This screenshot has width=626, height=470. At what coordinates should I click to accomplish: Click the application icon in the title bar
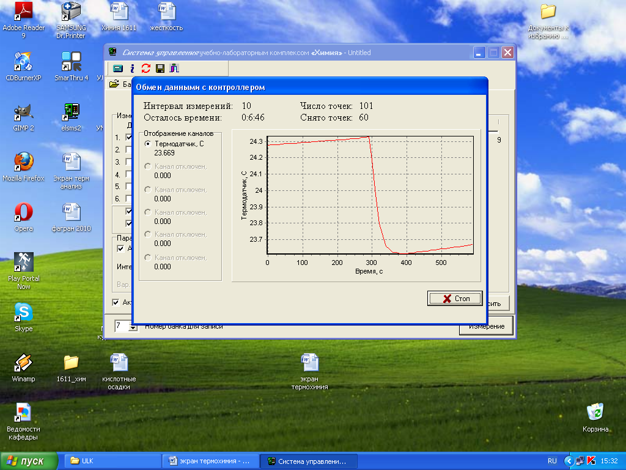point(112,53)
